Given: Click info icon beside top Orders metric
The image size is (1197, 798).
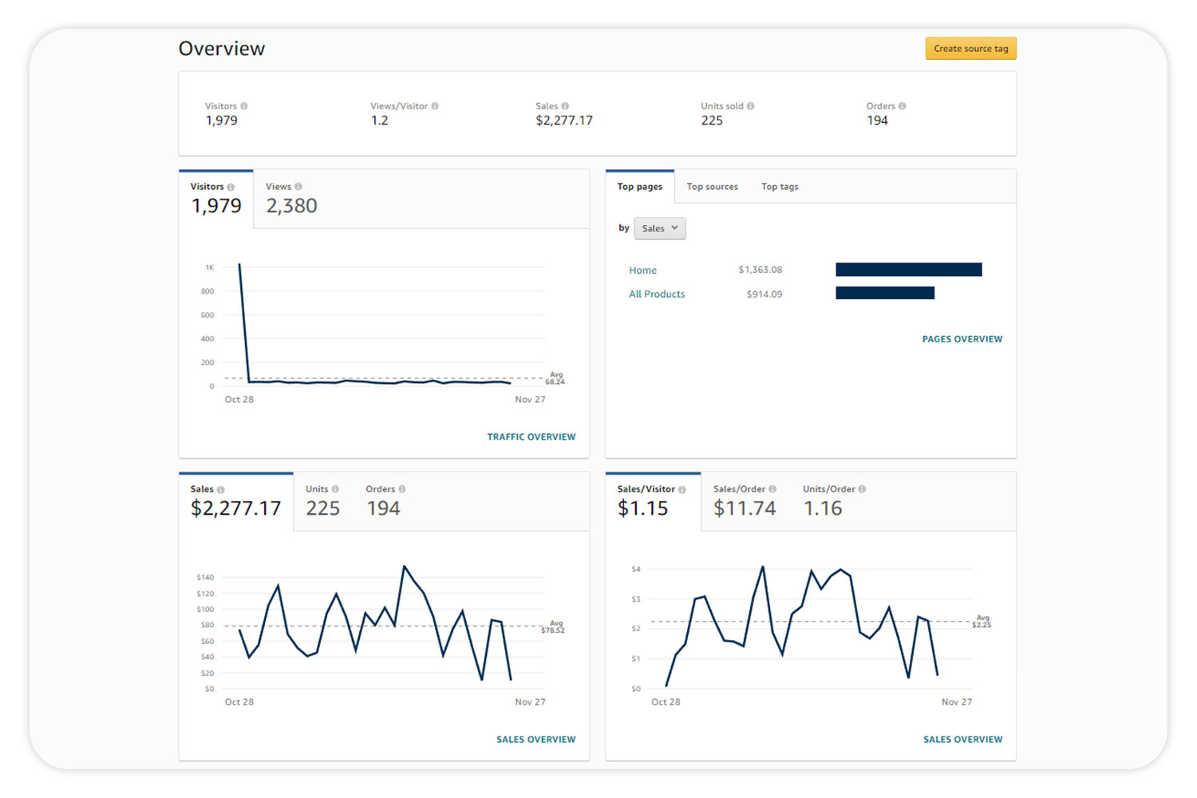Looking at the screenshot, I should point(903,106).
